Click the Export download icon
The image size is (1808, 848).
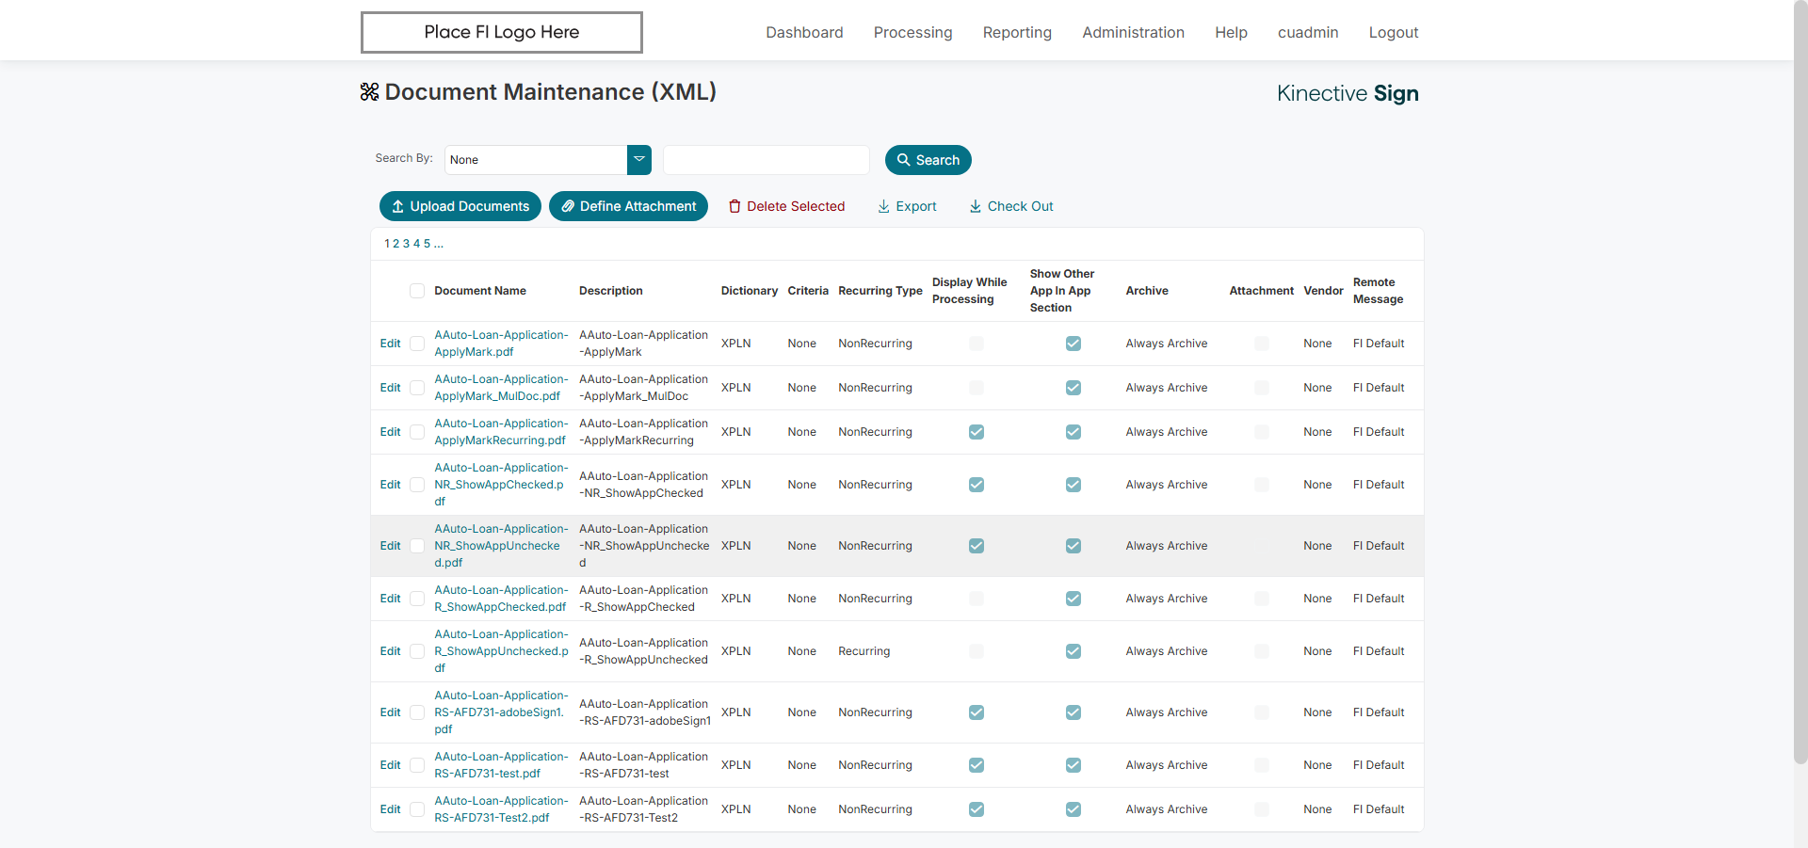click(883, 206)
